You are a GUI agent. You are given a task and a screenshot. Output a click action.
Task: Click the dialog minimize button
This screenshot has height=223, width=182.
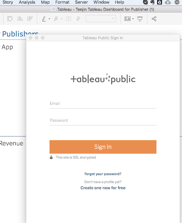coord(37,38)
